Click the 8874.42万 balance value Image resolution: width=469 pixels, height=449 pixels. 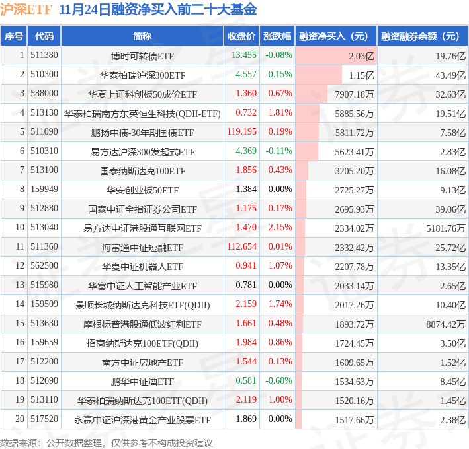[446, 324]
